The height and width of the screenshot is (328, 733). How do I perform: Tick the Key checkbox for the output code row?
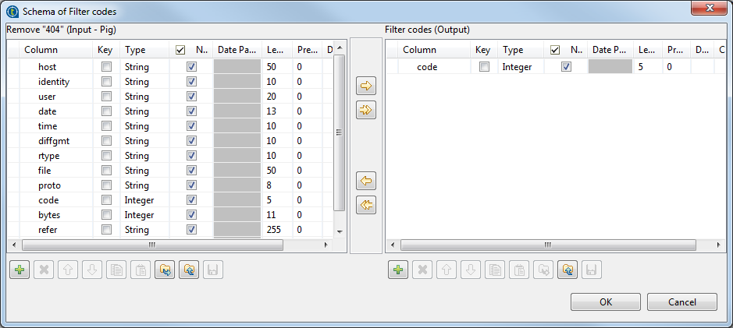click(484, 67)
